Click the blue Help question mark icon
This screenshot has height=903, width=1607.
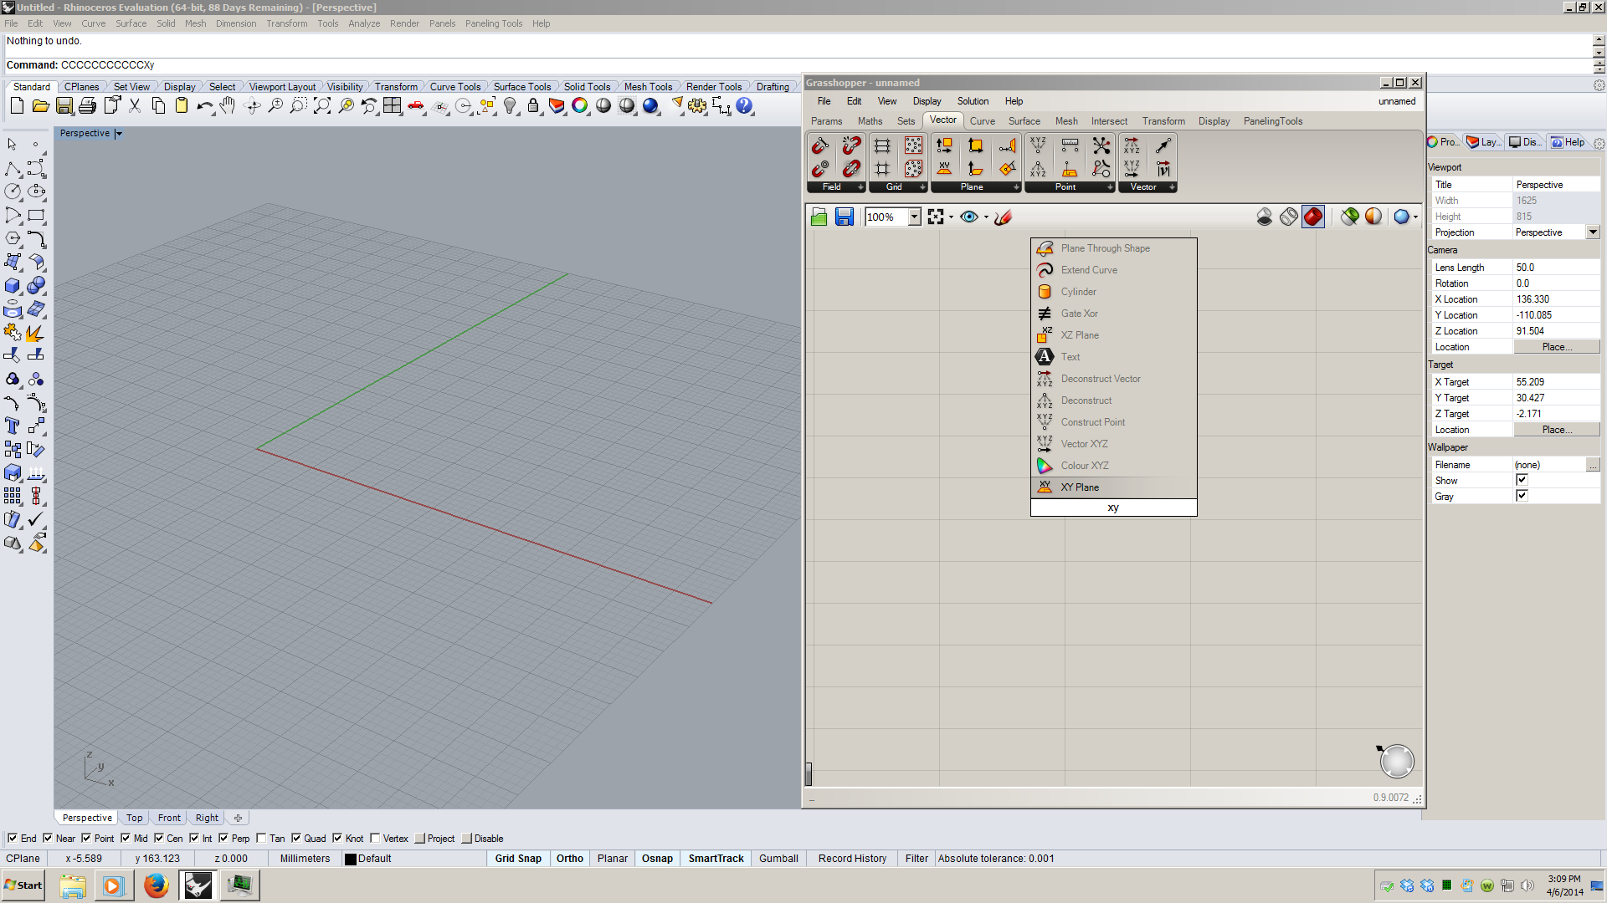tap(744, 106)
